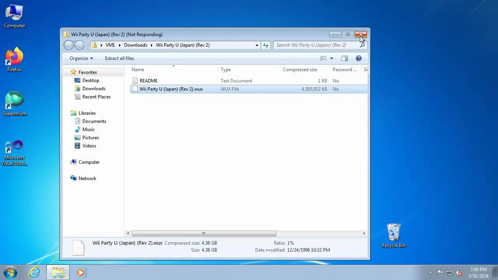Click the Start button orb

click(11, 272)
